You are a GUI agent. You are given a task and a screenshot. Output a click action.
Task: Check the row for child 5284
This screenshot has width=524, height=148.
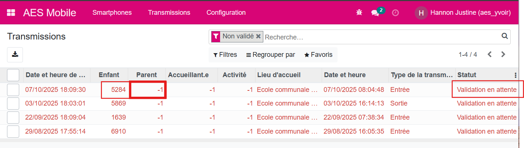coord(13,90)
